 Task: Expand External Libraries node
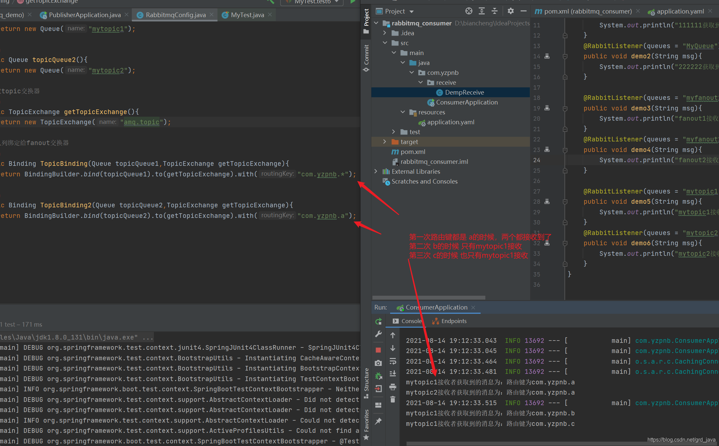(x=376, y=171)
